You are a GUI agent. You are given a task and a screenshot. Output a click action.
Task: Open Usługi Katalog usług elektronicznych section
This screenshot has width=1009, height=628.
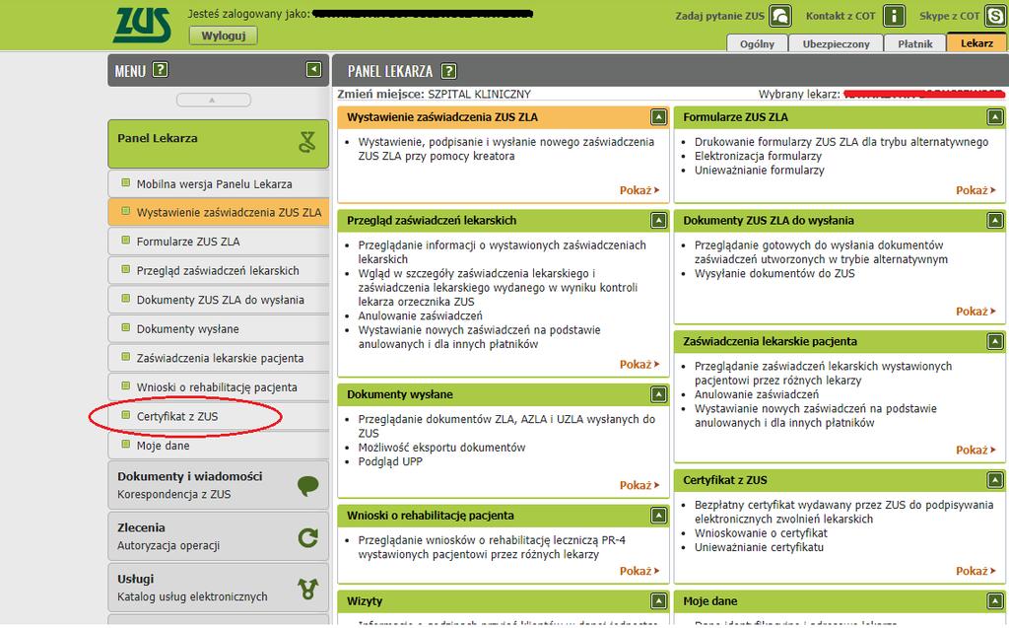tap(218, 588)
